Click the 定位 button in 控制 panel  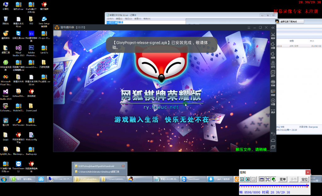pyautogui.click(x=304, y=179)
